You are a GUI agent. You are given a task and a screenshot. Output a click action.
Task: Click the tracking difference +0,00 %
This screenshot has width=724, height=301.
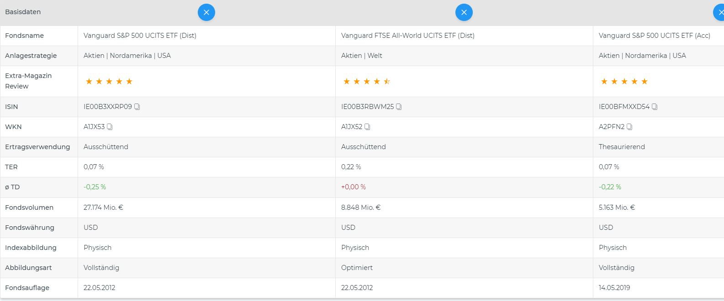point(354,187)
